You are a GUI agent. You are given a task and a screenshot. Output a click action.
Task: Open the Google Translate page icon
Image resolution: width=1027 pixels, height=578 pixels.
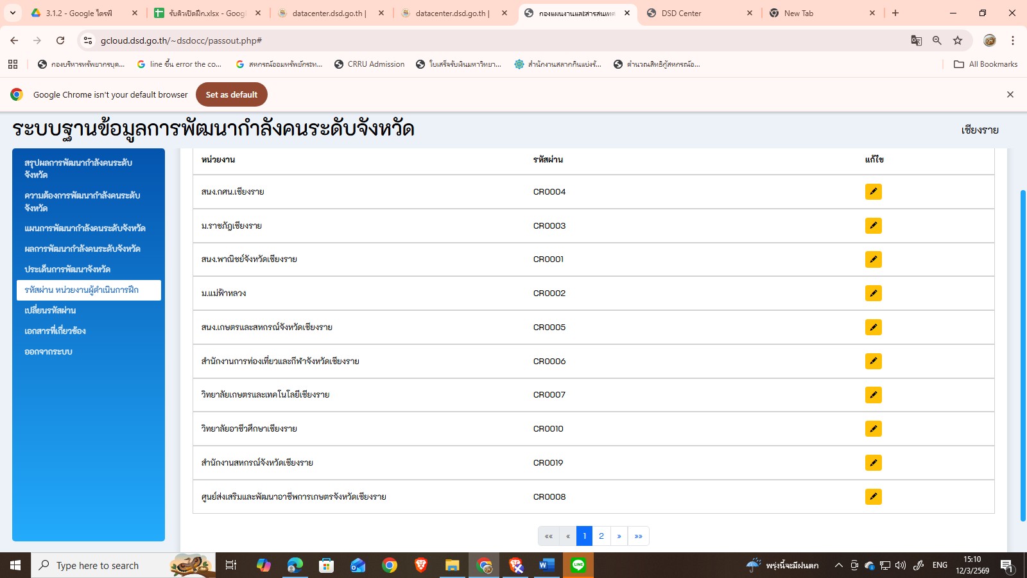pos(917,40)
